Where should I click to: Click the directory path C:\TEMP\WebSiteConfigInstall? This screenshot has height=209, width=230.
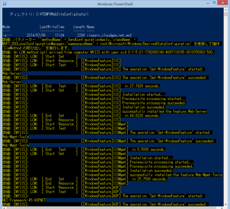[x=62, y=14]
